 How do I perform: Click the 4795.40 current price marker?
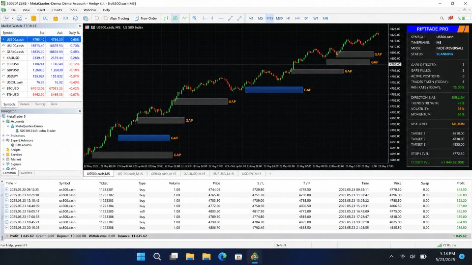coord(395,65)
